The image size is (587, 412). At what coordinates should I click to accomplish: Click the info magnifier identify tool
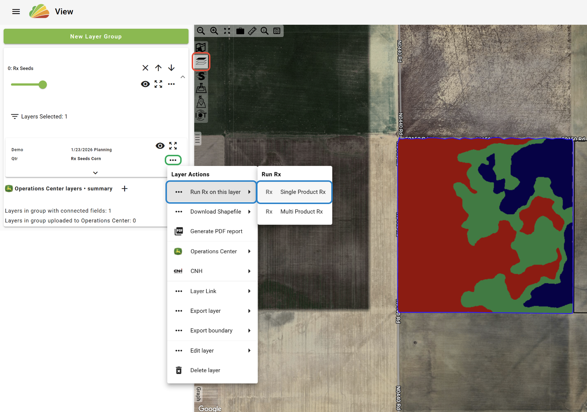click(264, 31)
